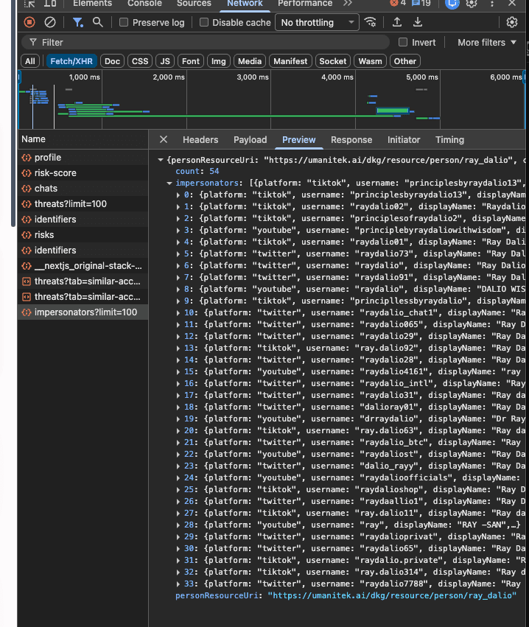Screen dimensions: 529x627
Task: Enable Disable cache checkbox
Action: (204, 22)
